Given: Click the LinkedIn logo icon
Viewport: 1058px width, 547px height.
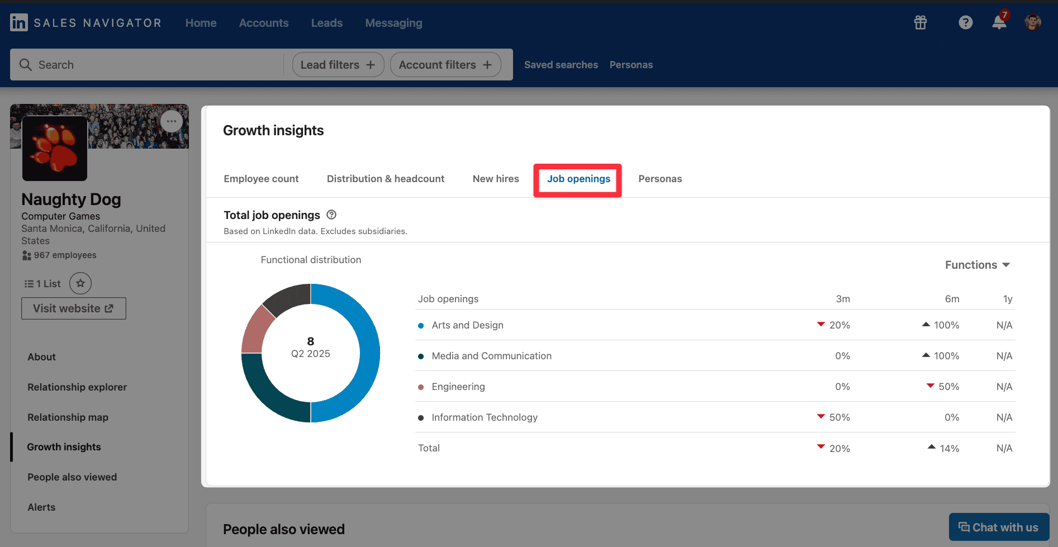Looking at the screenshot, I should click(19, 22).
